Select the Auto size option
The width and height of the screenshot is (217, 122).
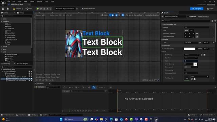tap(186, 30)
